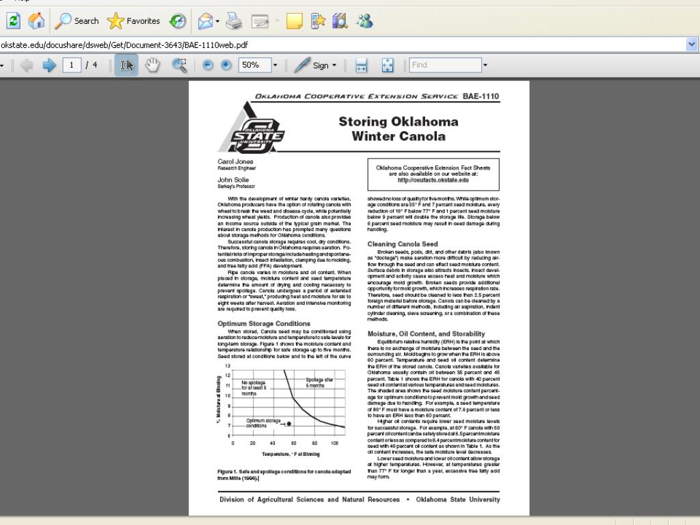This screenshot has height=525, width=700.
Task: Expand the Sign dropdown arrow
Action: tap(334, 65)
